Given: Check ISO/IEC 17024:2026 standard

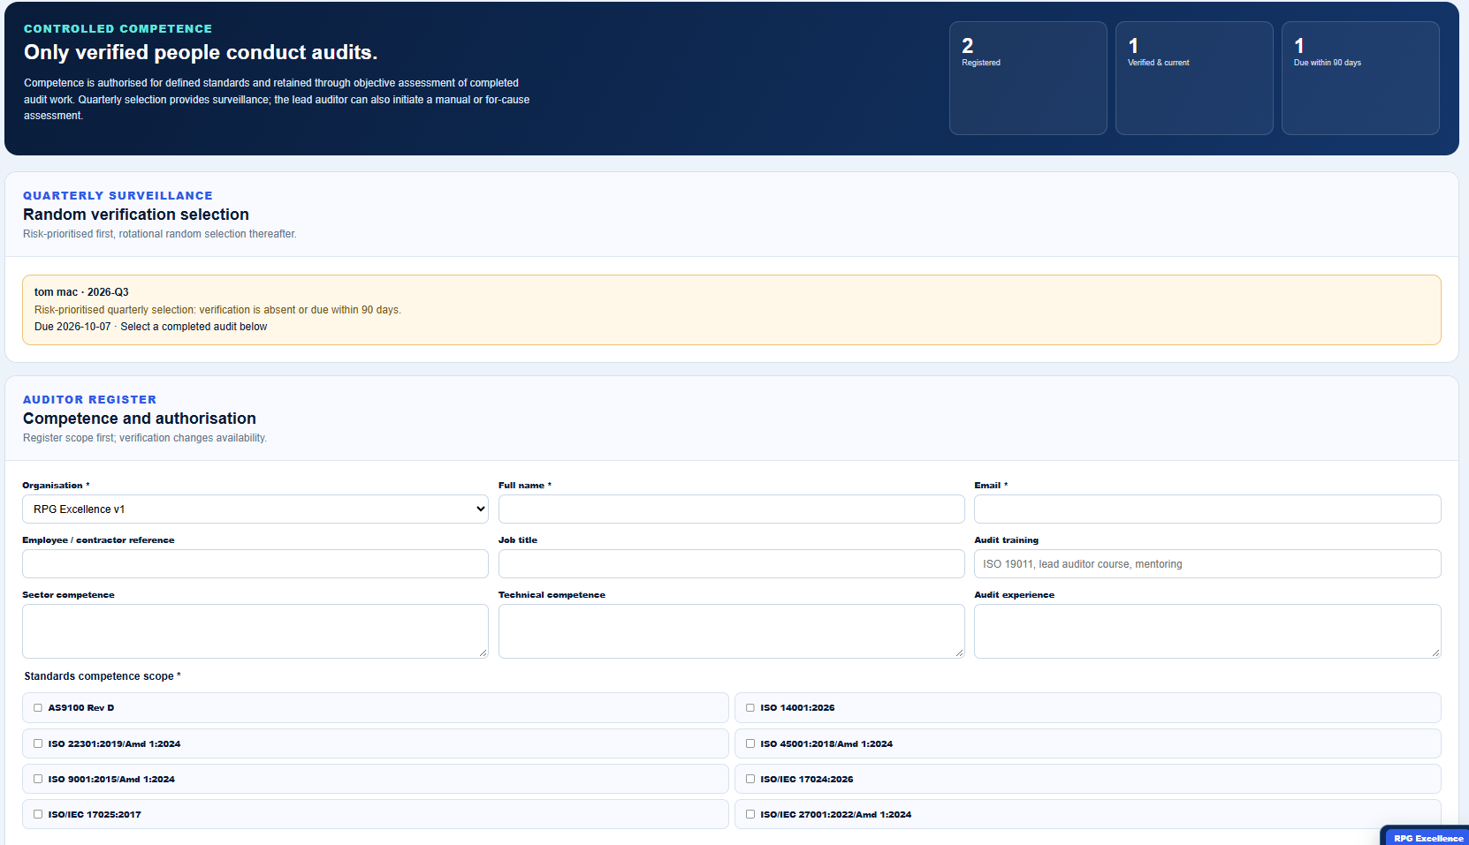Looking at the screenshot, I should pos(750,780).
